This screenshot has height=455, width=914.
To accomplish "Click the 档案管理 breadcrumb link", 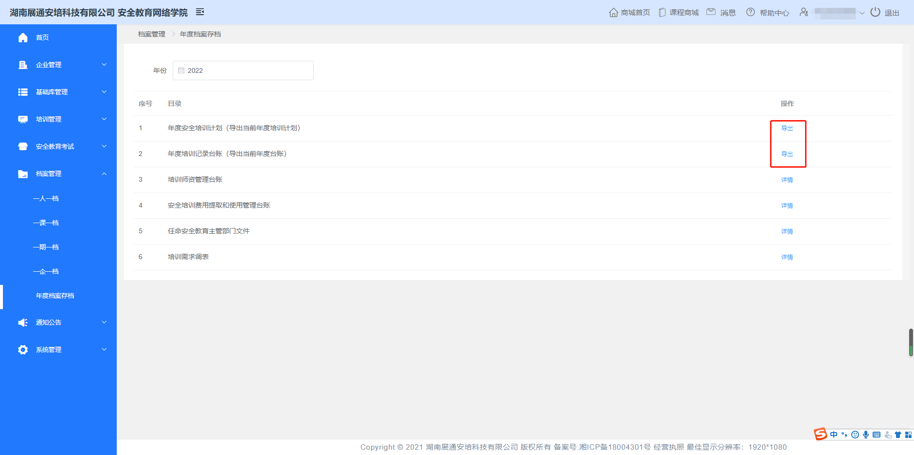I will (x=152, y=34).
